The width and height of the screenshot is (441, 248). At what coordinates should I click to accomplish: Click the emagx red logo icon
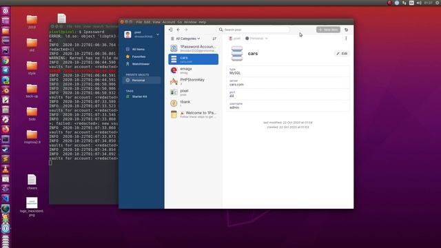tap(174, 70)
